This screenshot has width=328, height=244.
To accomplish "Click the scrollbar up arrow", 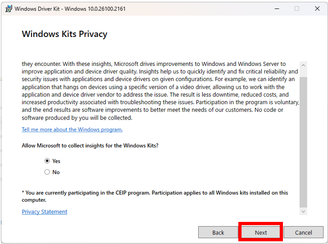I will coord(303,66).
